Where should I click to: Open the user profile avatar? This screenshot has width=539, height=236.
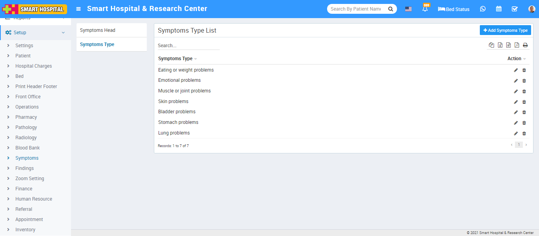coord(532,9)
